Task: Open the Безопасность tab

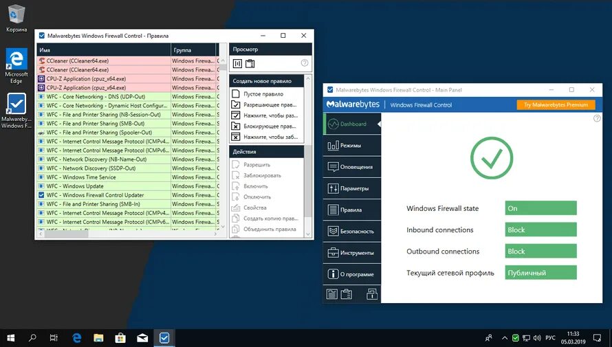Action: click(352, 231)
